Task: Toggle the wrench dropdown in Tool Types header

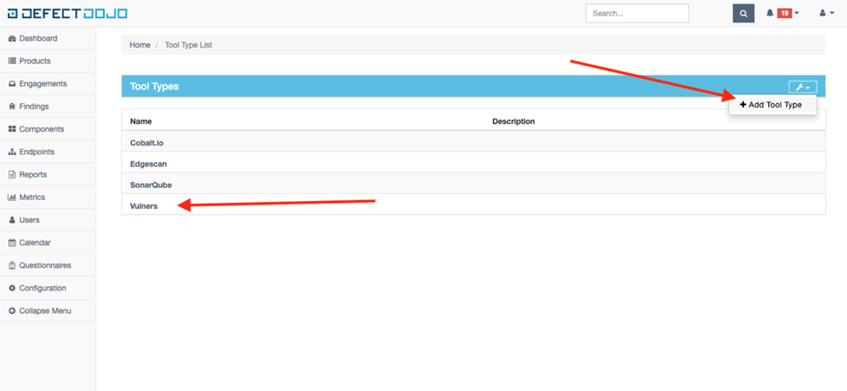Action: click(x=803, y=87)
